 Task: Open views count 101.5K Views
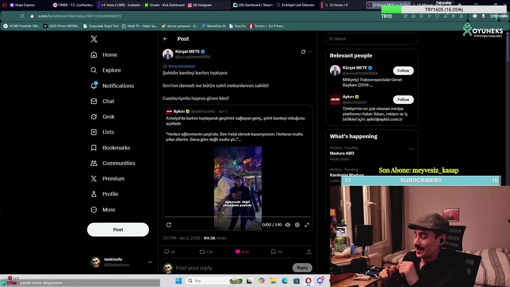tap(215, 238)
